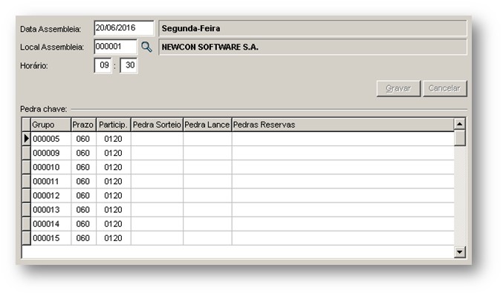The height and width of the screenshot is (296, 503).
Task: Select the row selector for group 000009
Action: [26, 153]
